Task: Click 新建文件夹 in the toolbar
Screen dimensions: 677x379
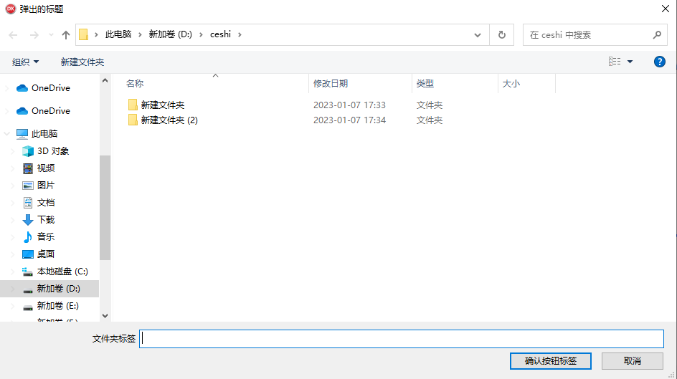Action: coord(82,62)
